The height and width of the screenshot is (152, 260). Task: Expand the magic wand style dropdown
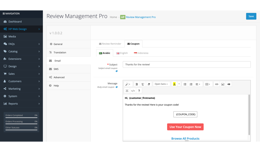[x=128, y=84]
